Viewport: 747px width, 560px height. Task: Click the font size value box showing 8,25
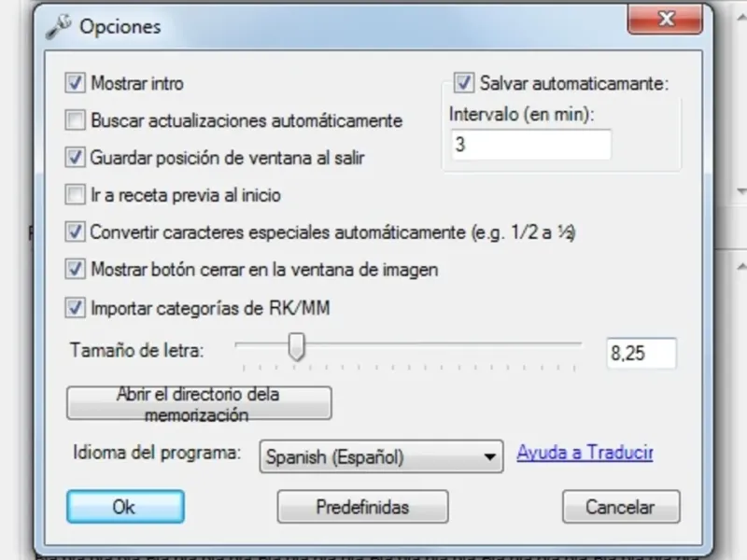pyautogui.click(x=641, y=354)
